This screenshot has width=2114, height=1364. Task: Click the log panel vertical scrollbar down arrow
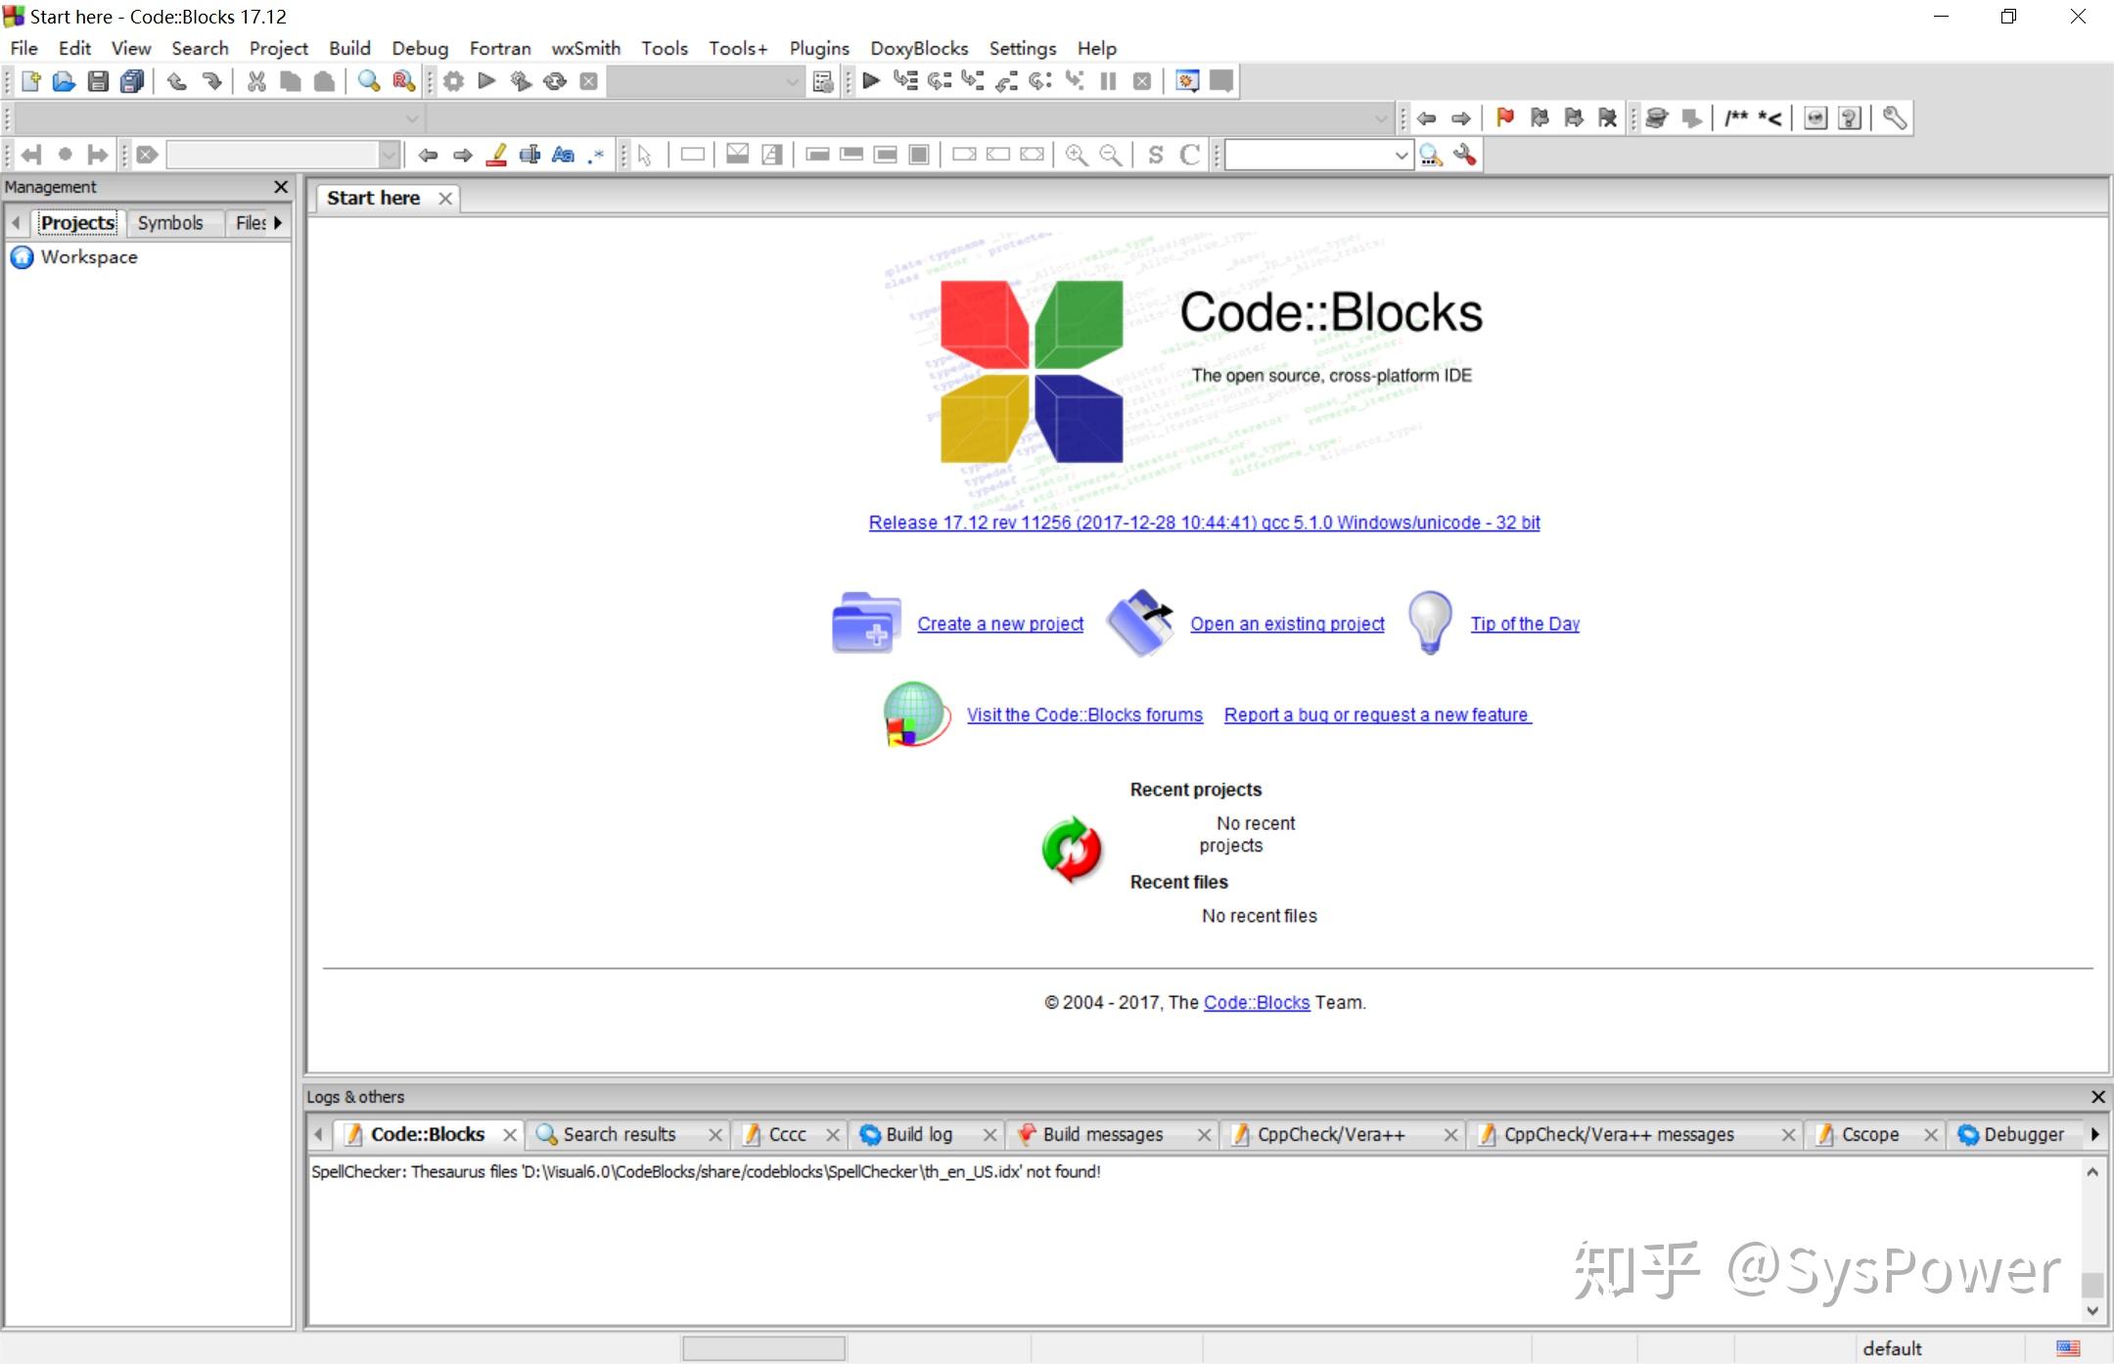pos(2092,1311)
